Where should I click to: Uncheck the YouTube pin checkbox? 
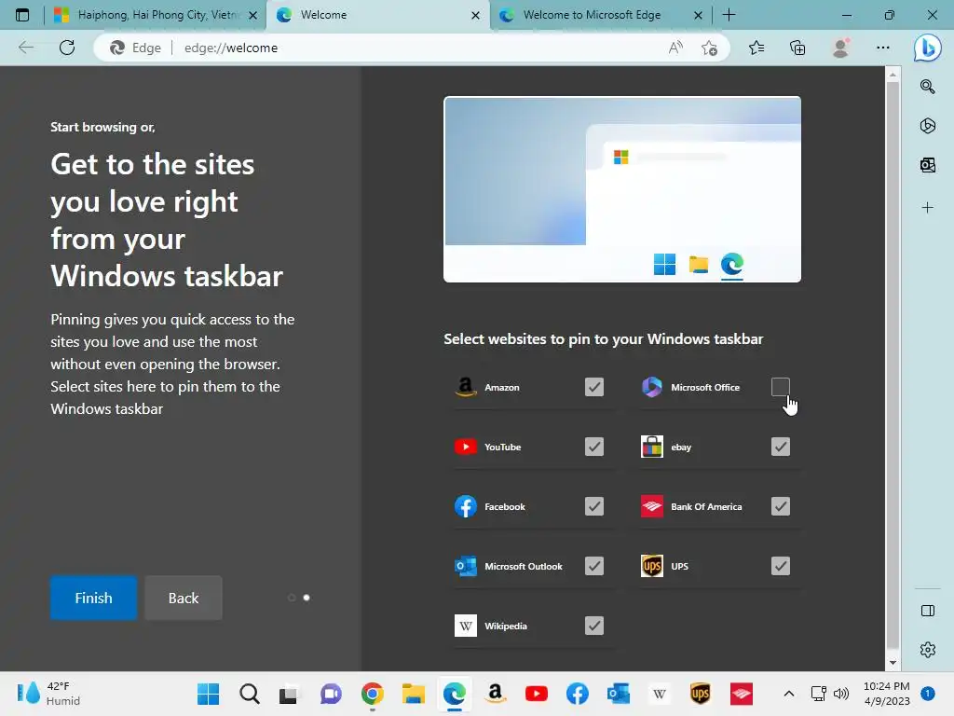[x=594, y=447]
